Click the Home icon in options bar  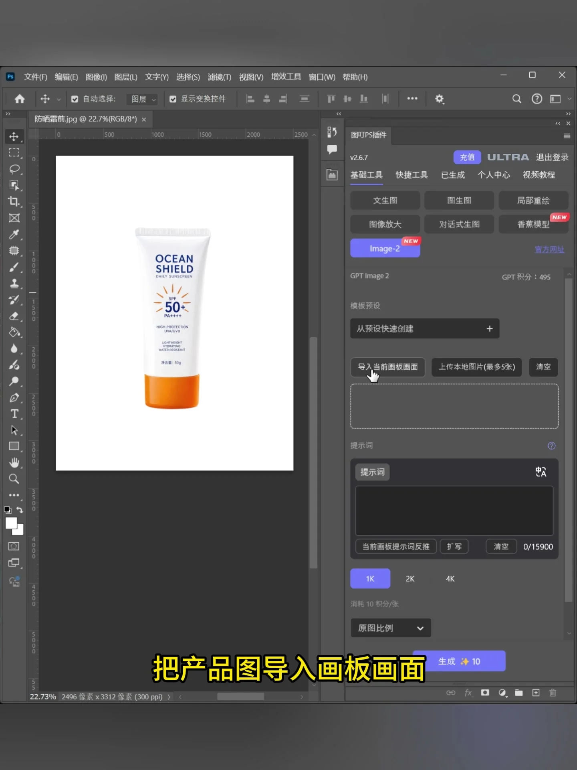tap(20, 99)
